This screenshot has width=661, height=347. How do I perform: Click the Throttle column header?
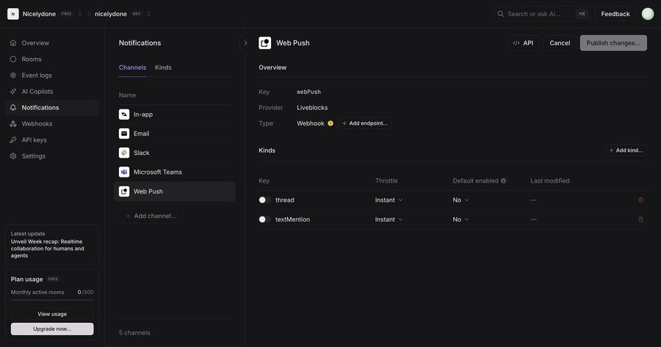tap(386, 180)
